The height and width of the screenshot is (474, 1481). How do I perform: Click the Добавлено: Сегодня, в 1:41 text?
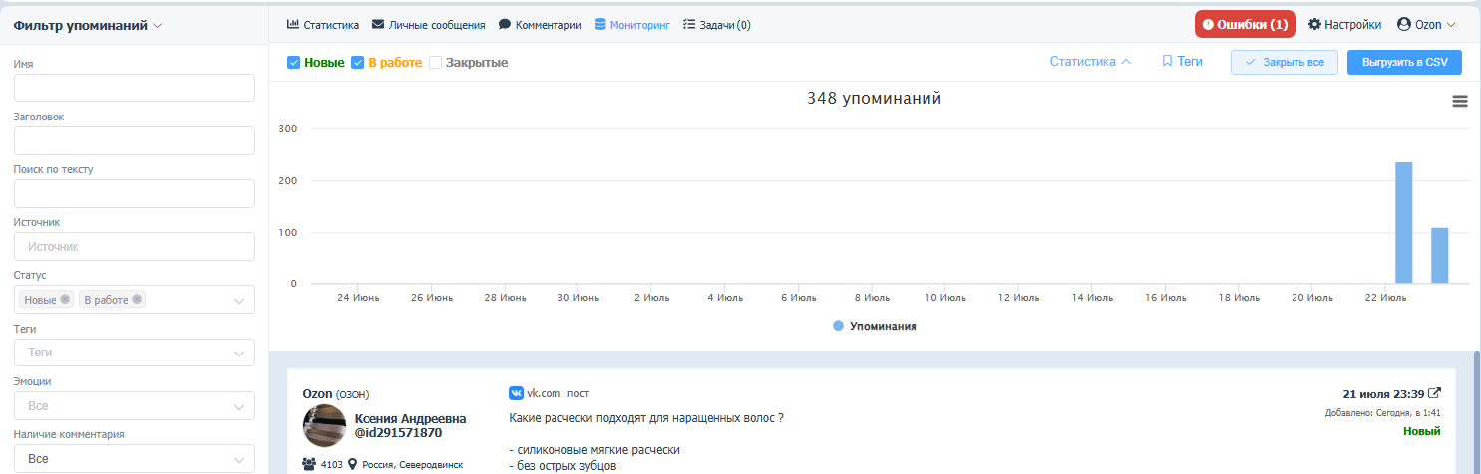point(1383,412)
